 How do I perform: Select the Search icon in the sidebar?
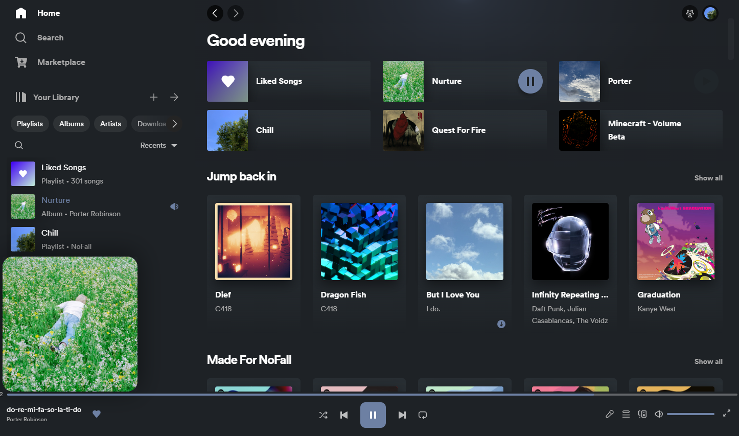20,37
